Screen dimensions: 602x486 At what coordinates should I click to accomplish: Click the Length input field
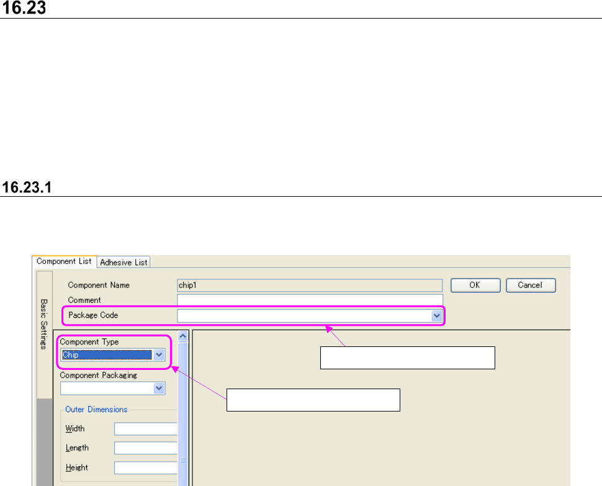tap(146, 448)
